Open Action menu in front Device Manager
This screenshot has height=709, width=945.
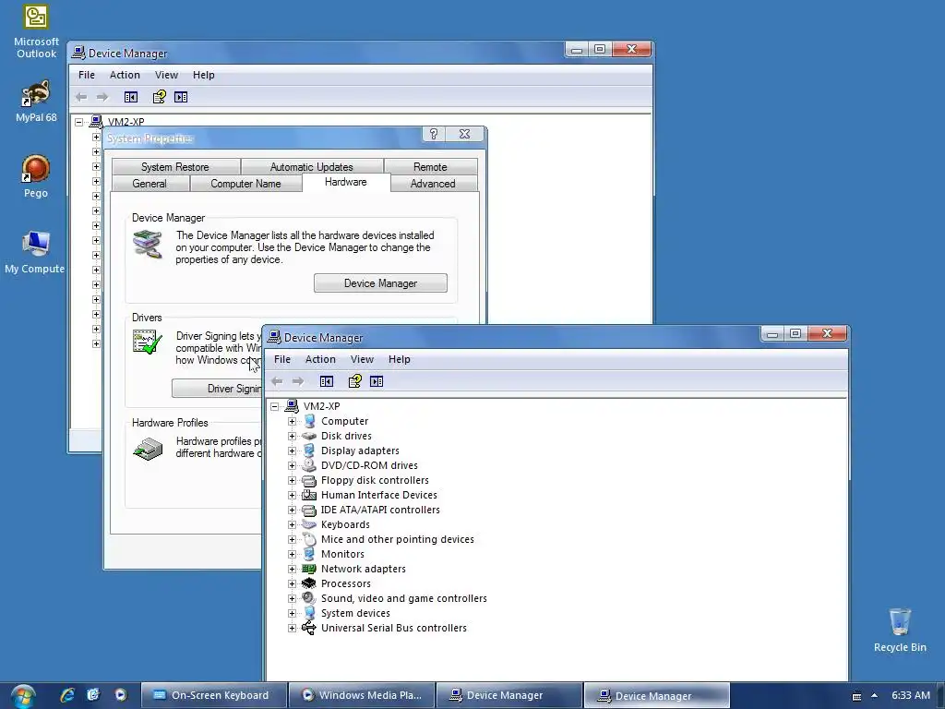pyautogui.click(x=320, y=359)
